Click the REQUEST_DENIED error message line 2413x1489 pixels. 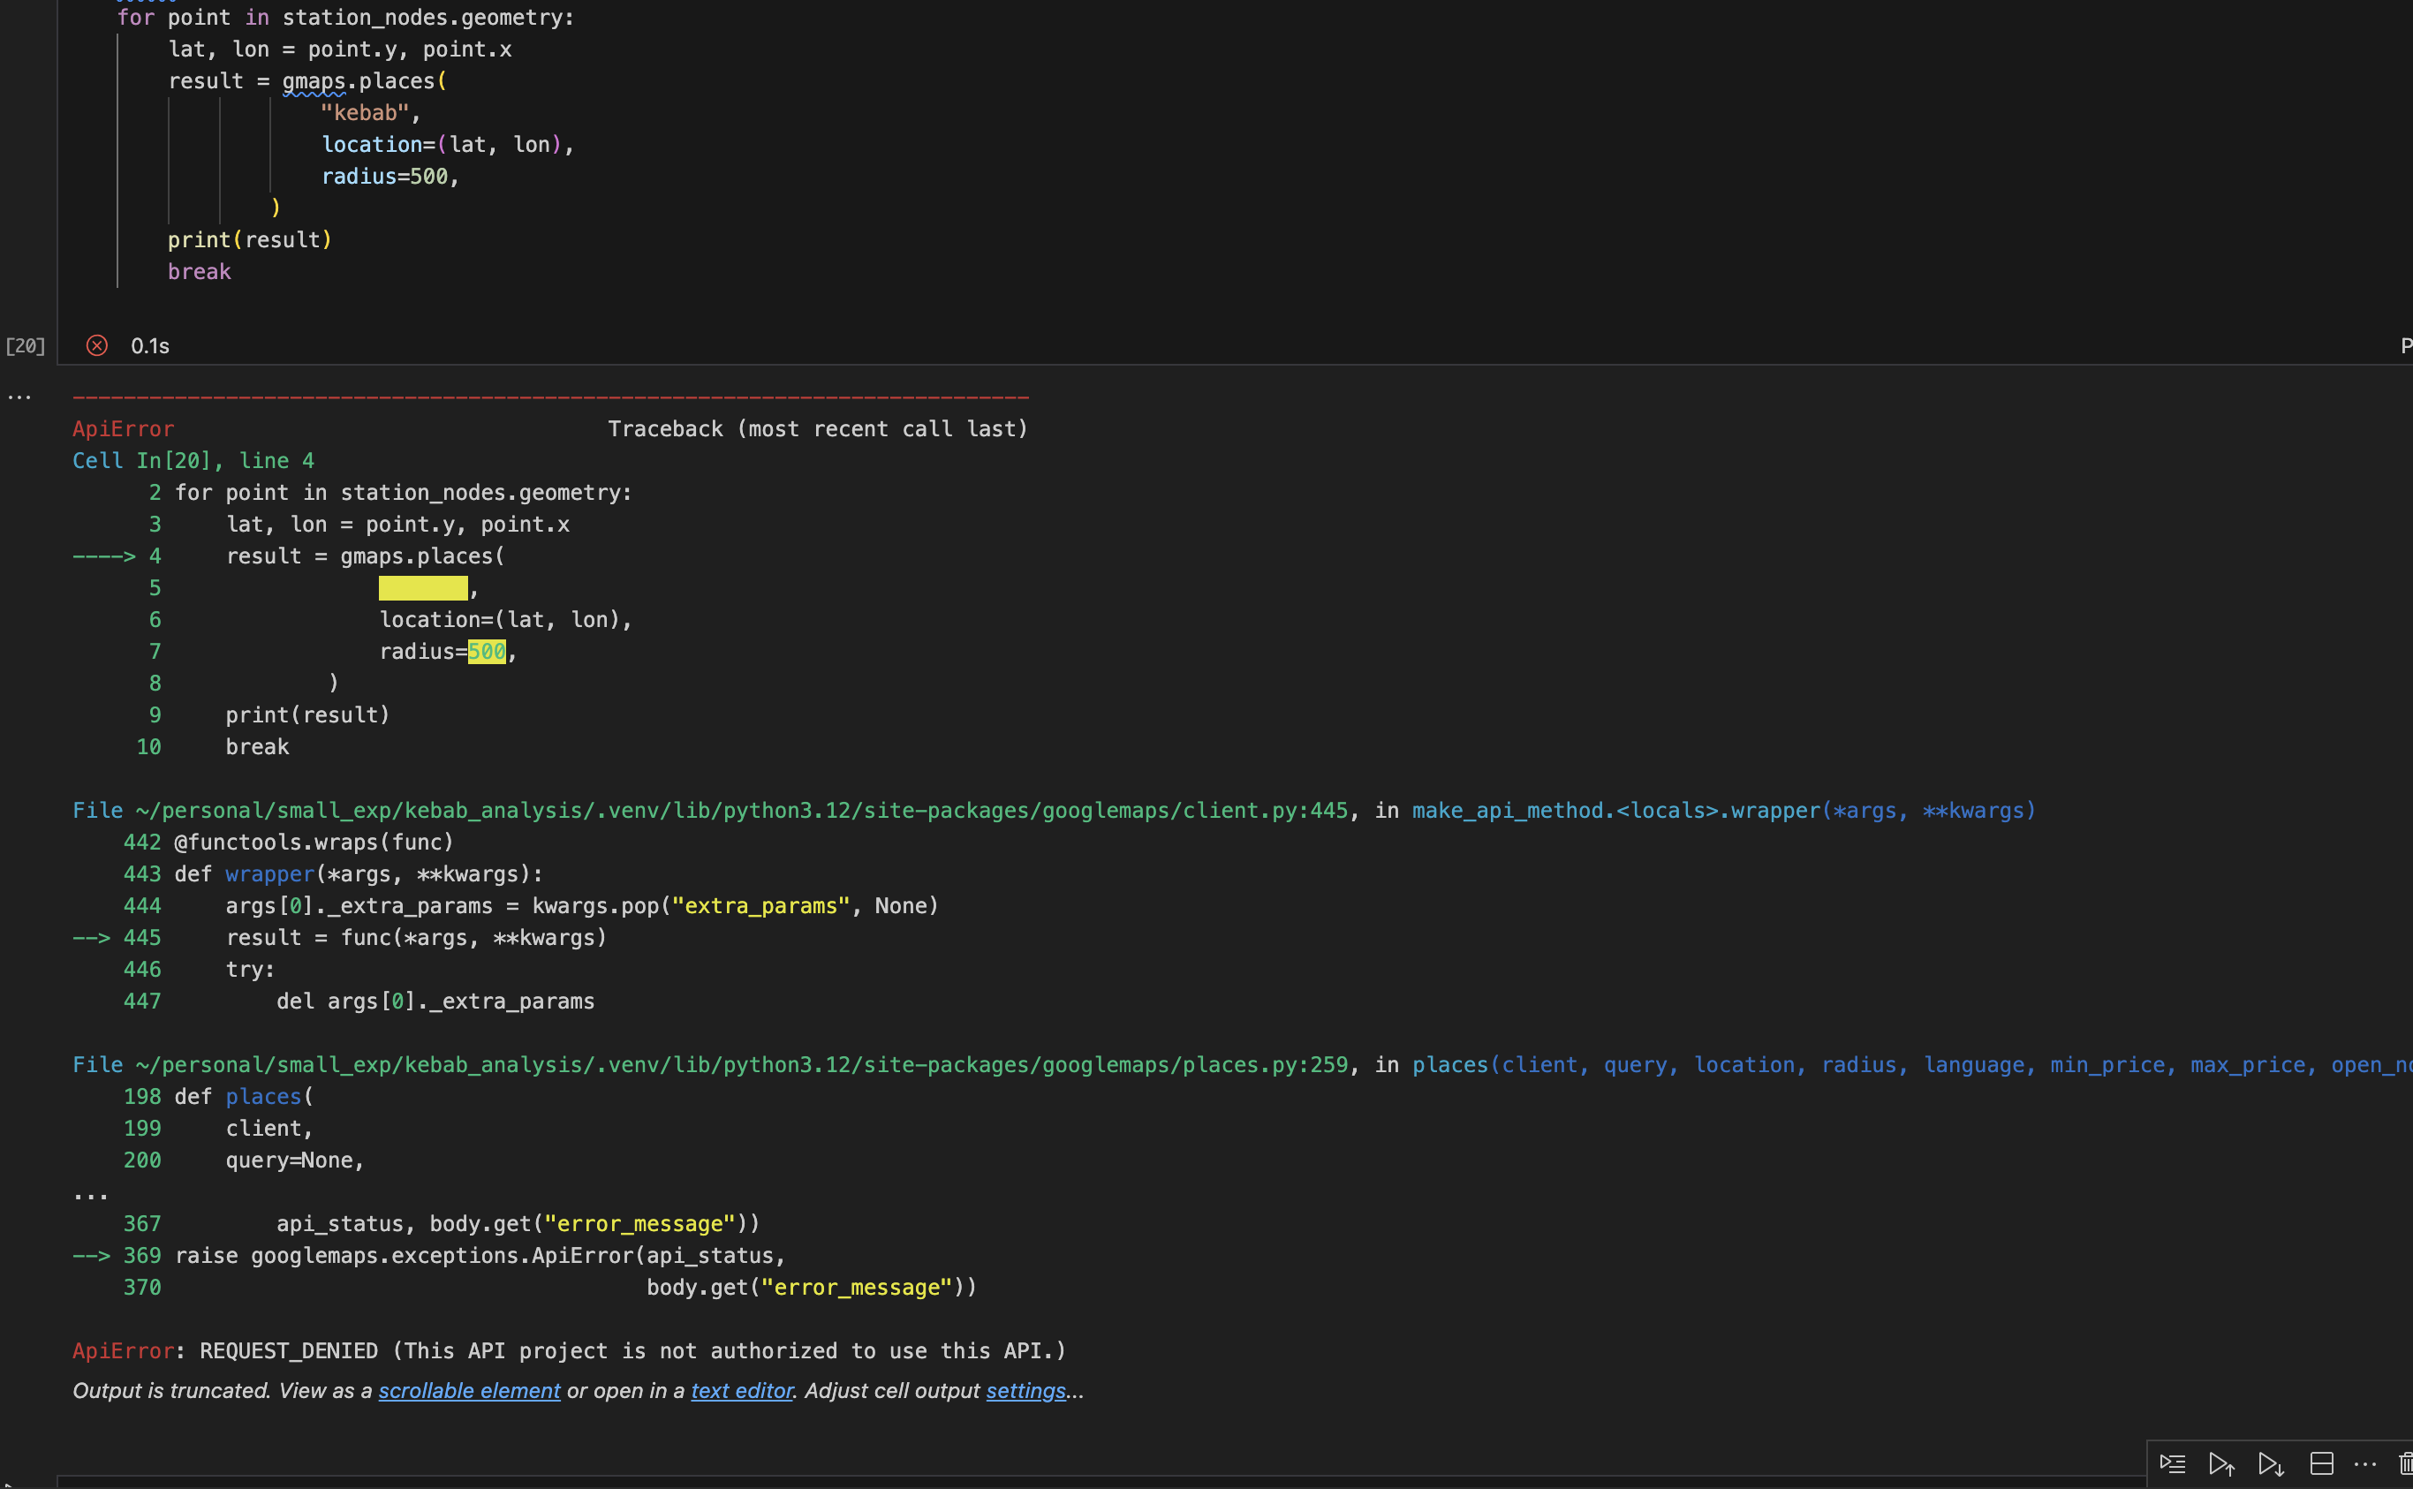570,1351
